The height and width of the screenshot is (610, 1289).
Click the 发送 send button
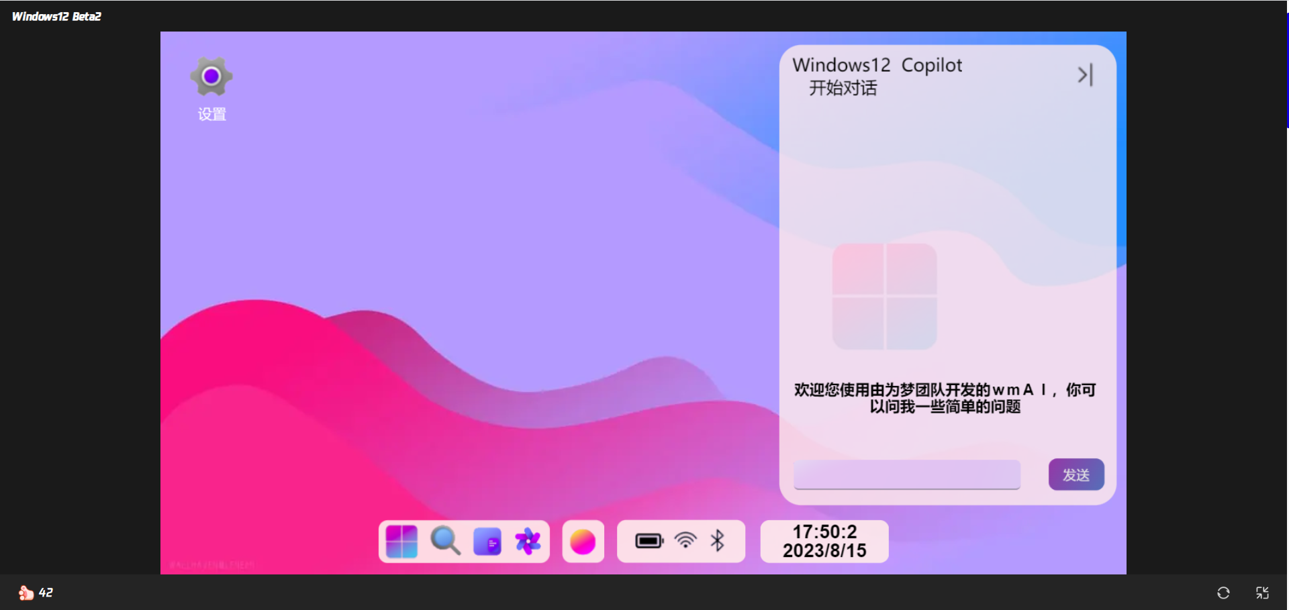[x=1076, y=474]
